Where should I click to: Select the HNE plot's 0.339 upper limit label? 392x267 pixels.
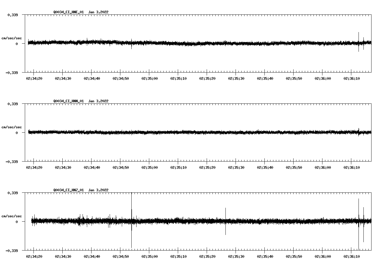click(x=12, y=15)
